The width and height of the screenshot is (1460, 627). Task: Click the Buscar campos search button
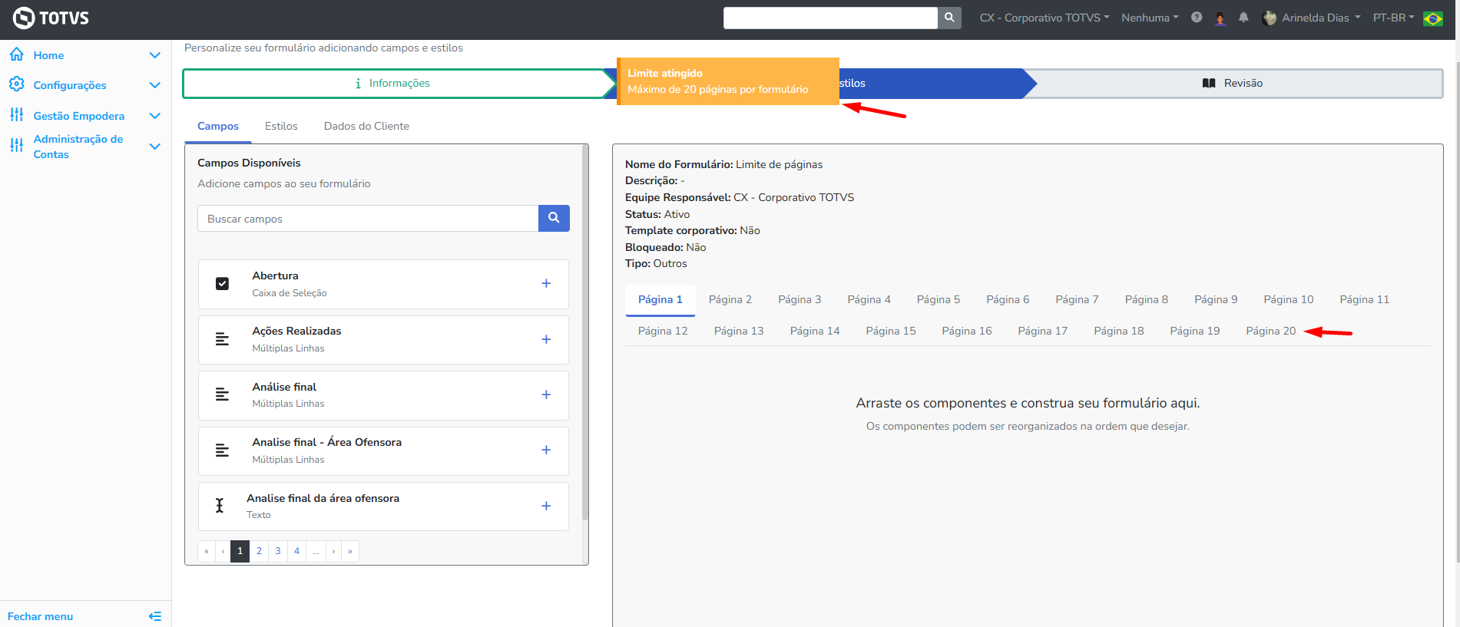coord(554,218)
